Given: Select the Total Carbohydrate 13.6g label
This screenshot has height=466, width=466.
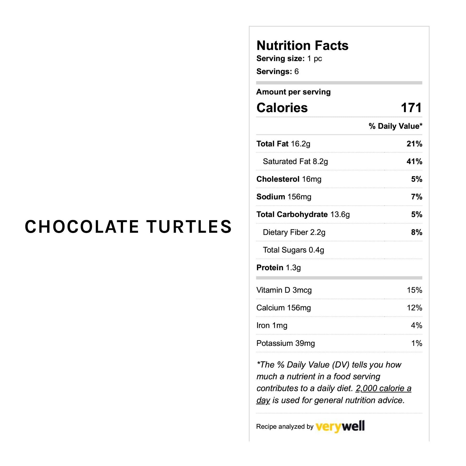Looking at the screenshot, I should click(x=303, y=214).
